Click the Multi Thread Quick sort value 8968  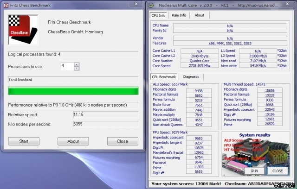(270, 105)
